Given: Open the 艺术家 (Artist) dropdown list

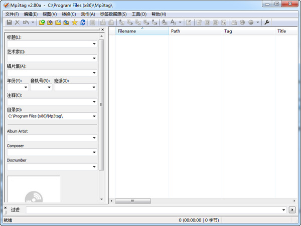Looking at the screenshot, I should click(x=94, y=58).
